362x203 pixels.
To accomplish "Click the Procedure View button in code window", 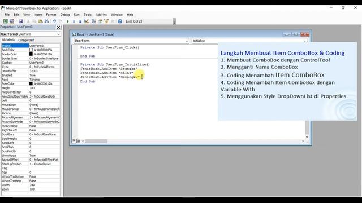I will [x=74, y=140].
